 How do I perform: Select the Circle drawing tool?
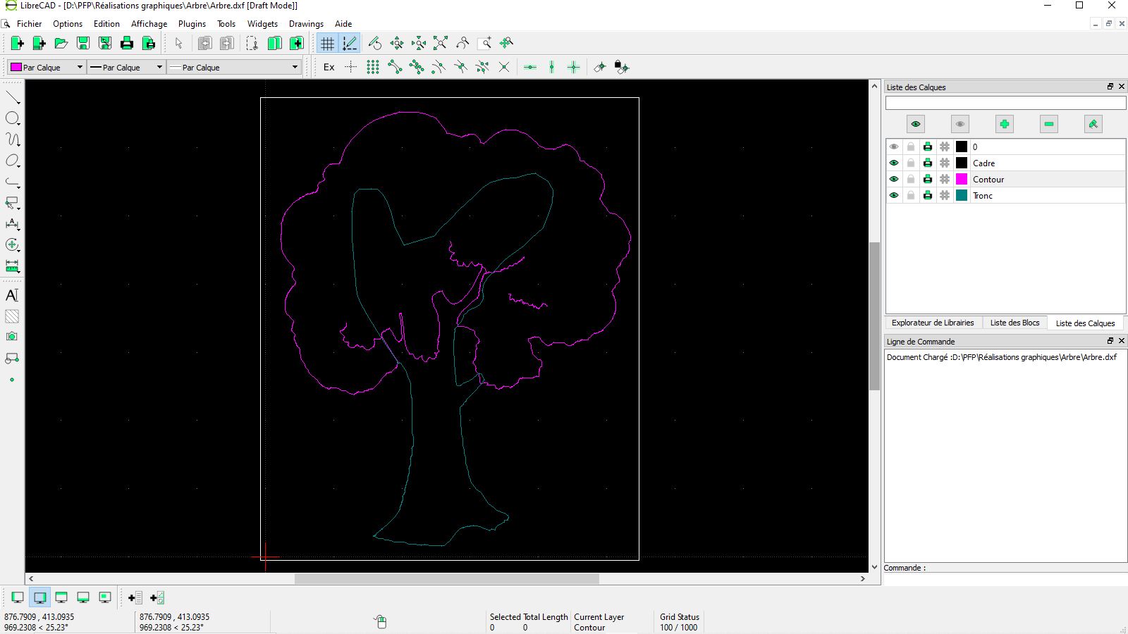(12, 118)
